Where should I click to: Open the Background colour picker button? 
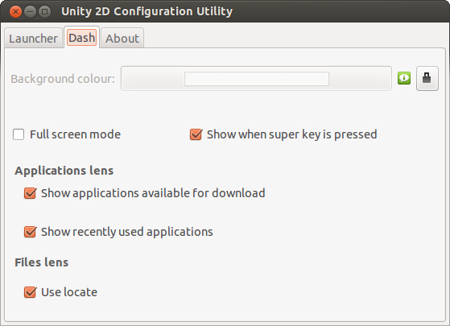256,78
